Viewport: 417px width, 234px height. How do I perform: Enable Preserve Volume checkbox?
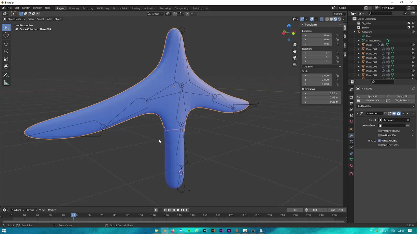pyautogui.click(x=379, y=131)
